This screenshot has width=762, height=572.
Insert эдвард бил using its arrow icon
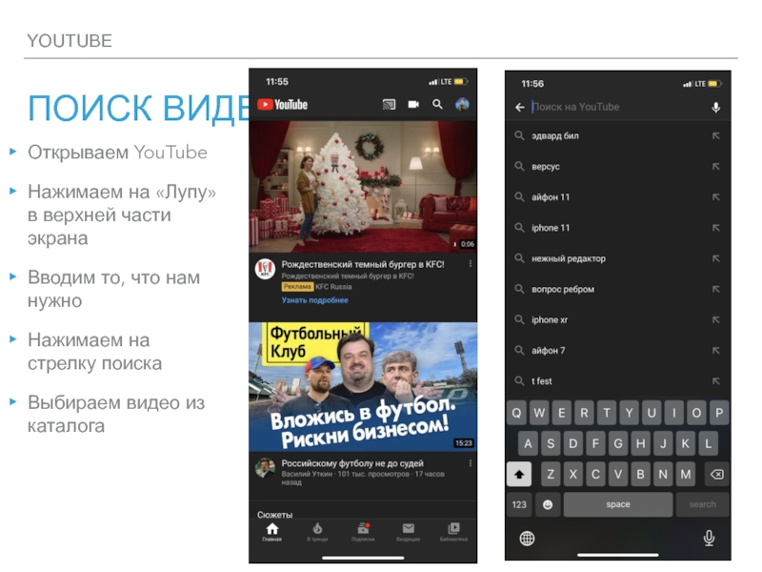[716, 135]
